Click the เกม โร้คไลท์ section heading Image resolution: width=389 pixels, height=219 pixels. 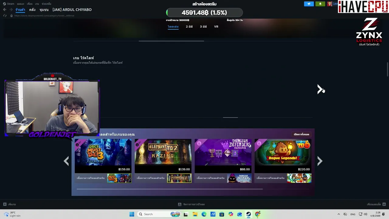click(84, 58)
